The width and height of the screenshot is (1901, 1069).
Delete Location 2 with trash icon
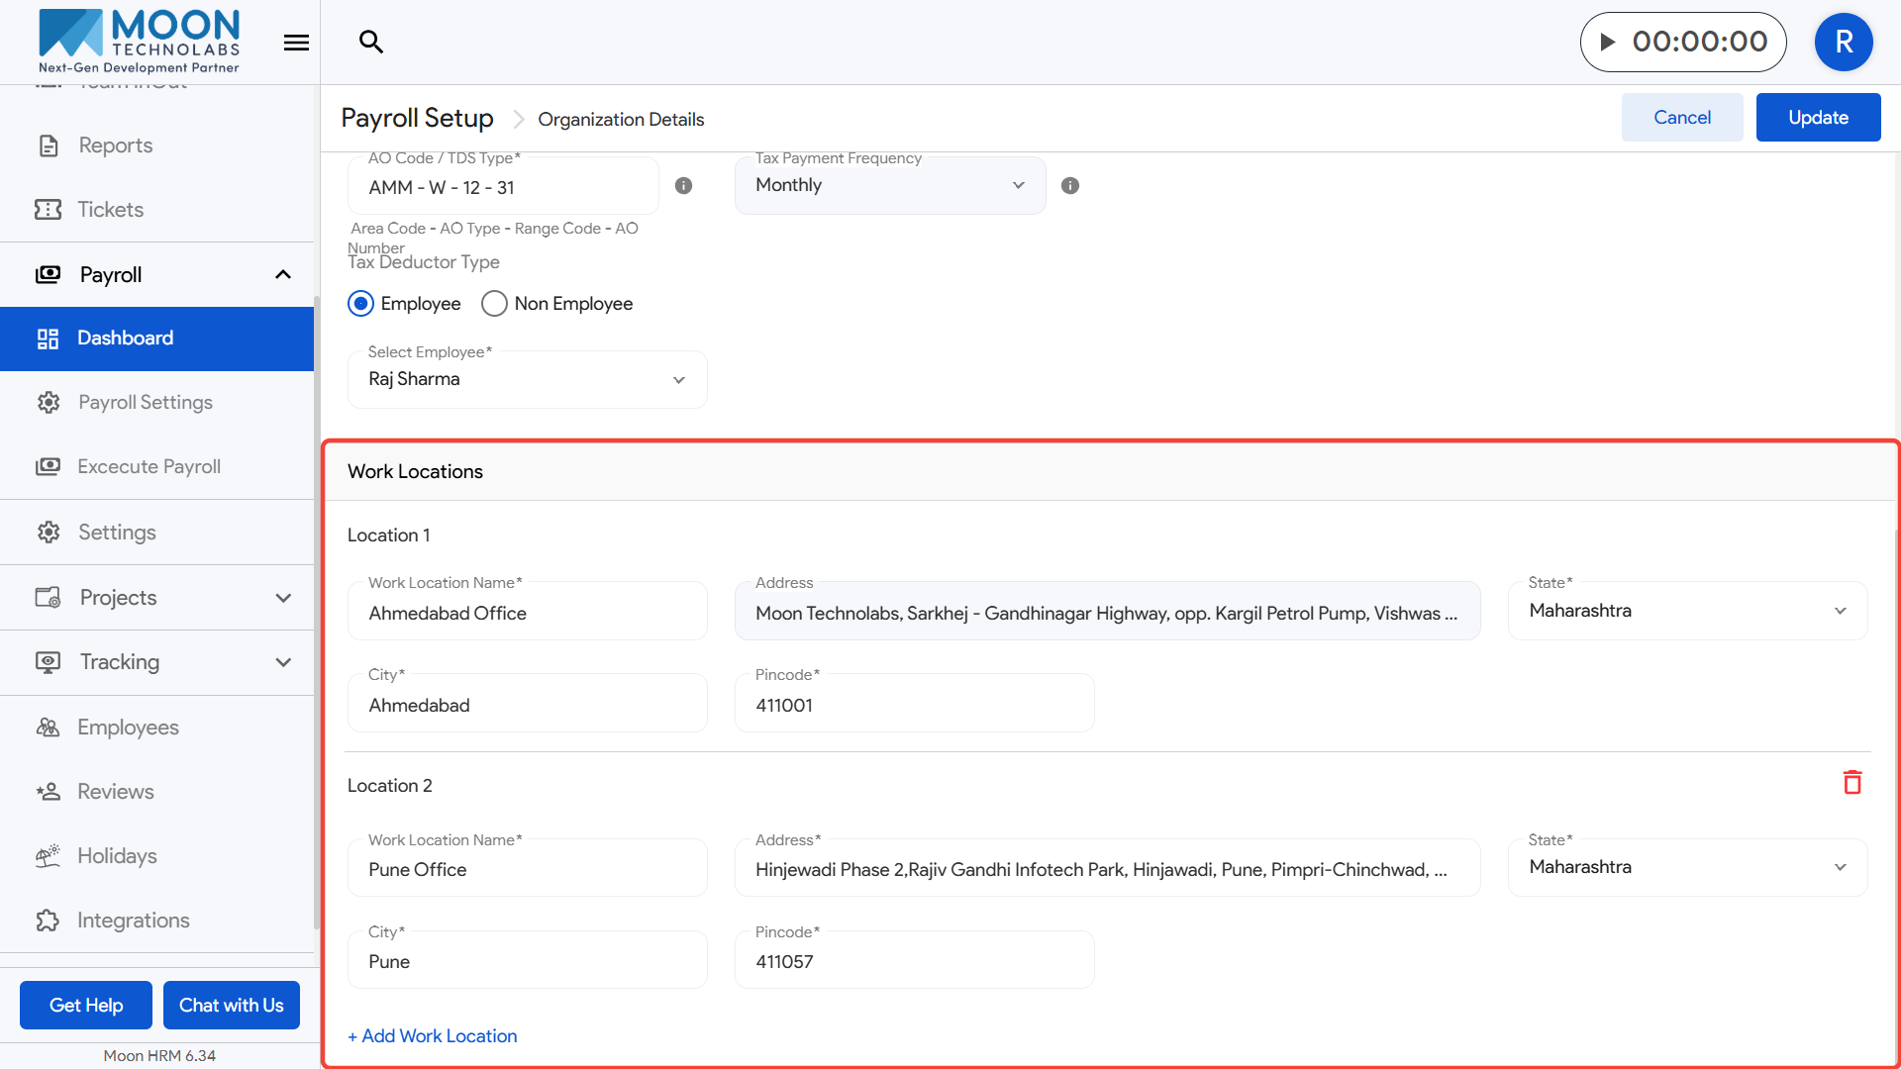click(1852, 783)
